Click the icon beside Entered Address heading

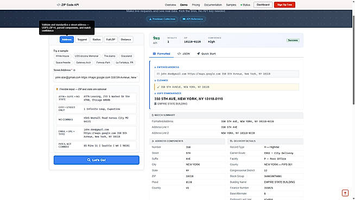(155, 67)
